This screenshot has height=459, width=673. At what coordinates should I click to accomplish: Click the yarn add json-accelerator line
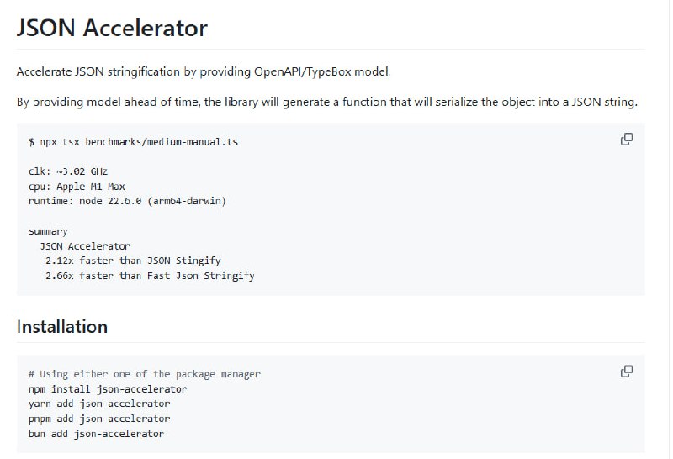pos(98,404)
